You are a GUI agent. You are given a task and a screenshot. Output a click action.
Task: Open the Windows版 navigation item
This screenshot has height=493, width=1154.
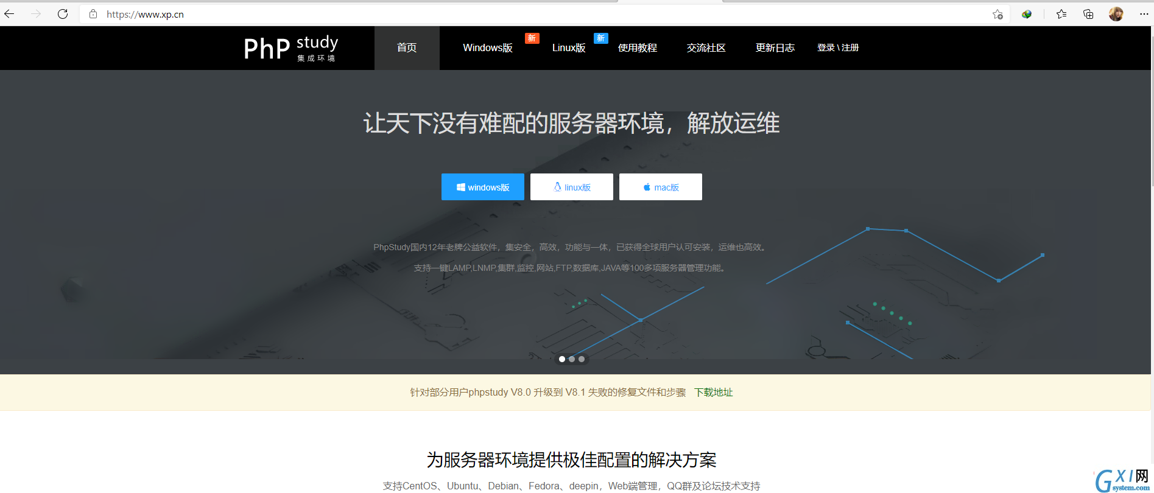[x=488, y=48]
